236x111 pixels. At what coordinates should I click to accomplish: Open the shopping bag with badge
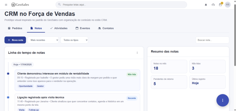click(x=220, y=5)
